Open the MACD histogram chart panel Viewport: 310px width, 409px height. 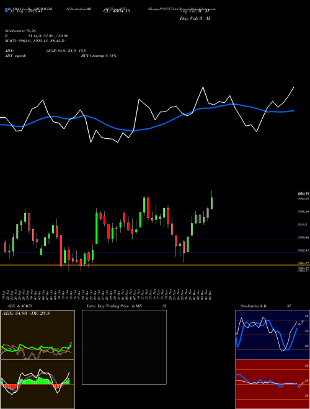coord(37,384)
